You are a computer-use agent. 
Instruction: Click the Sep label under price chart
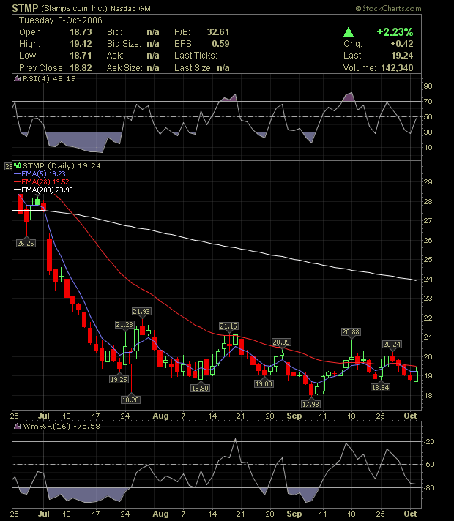(294, 416)
